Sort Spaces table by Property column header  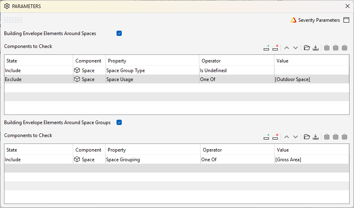(152, 61)
